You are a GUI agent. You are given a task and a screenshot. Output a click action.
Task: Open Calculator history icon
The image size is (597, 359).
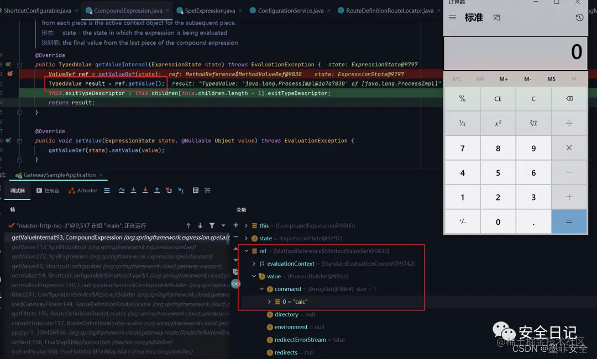tap(579, 18)
